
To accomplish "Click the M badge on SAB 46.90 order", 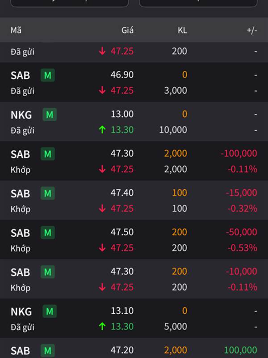I will pos(48,75).
